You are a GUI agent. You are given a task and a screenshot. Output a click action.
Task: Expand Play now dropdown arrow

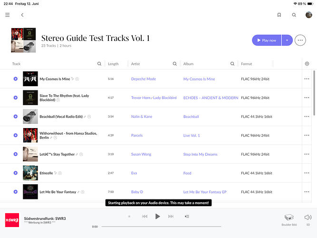click(287, 40)
